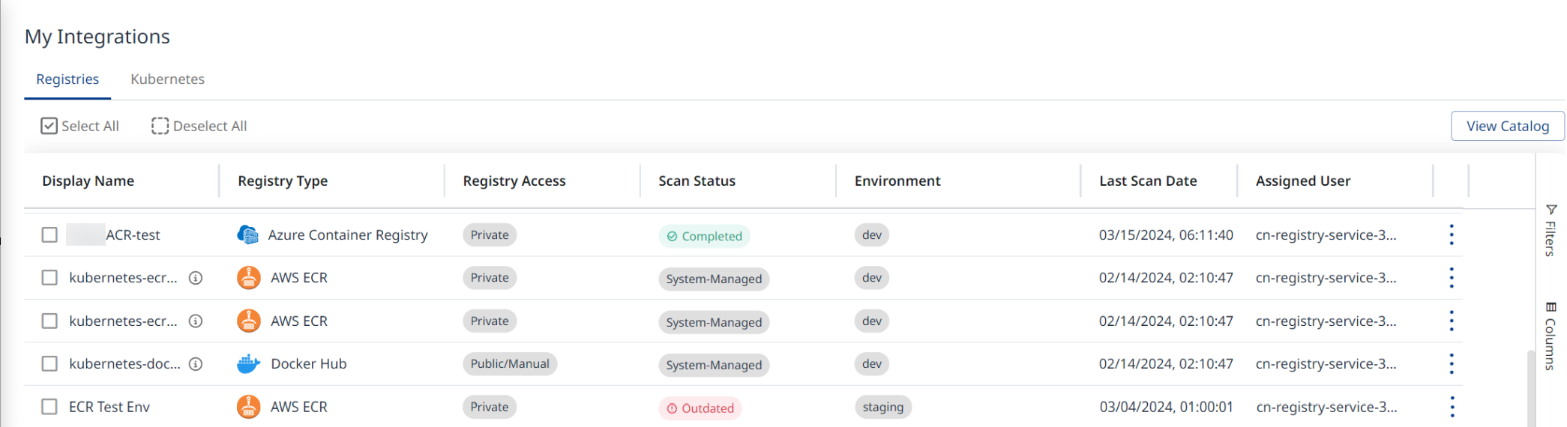Click the Docker Hub whale icon
1567x427 pixels.
tap(248, 364)
